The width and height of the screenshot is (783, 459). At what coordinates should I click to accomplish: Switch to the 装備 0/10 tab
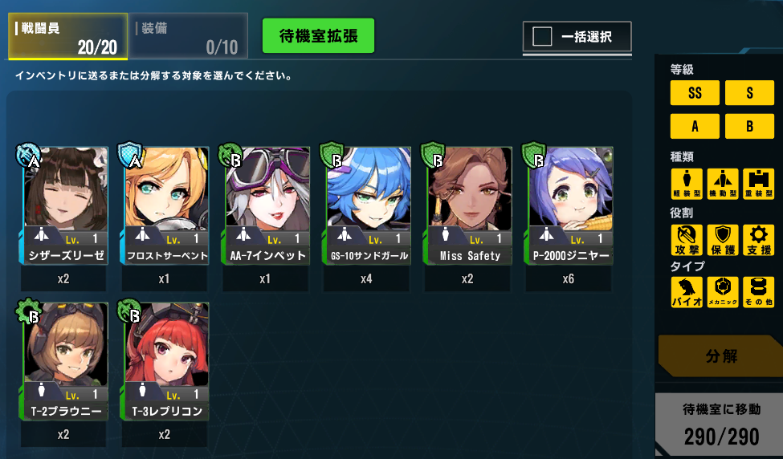[x=188, y=36]
